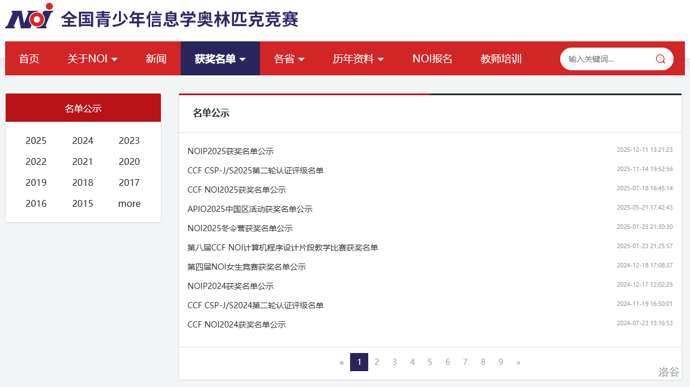Open the 教师培训 menu item
690x387 pixels.
pos(501,59)
